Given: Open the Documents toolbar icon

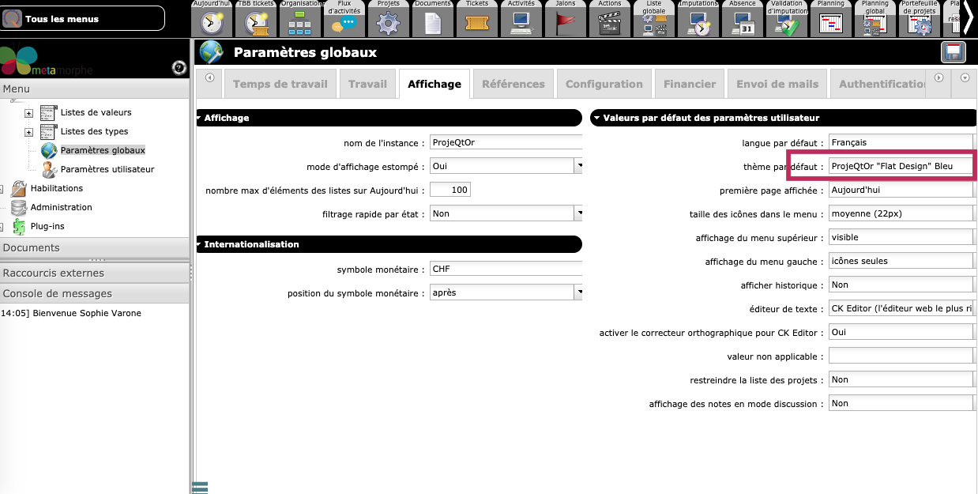Looking at the screenshot, I should pos(432,24).
